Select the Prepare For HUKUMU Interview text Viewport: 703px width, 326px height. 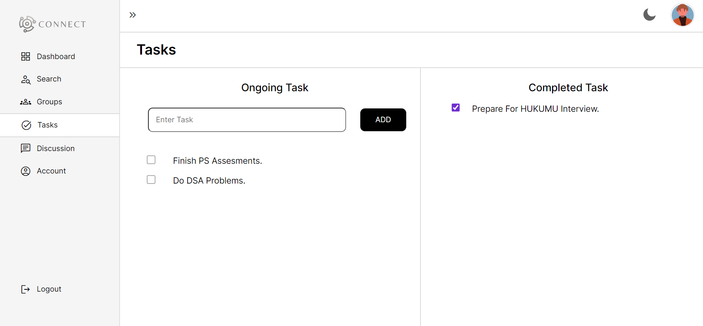click(x=535, y=109)
